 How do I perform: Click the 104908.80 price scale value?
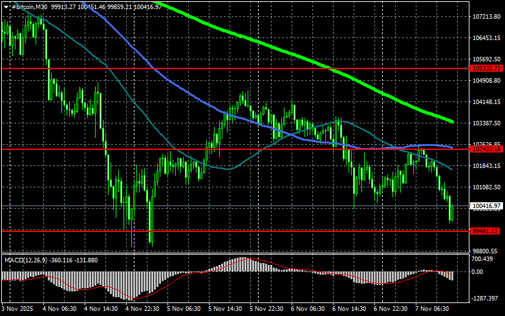tap(486, 80)
